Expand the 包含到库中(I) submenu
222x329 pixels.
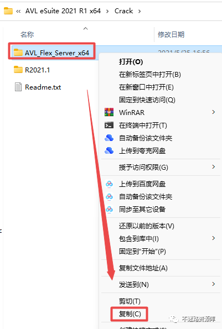click(213, 238)
